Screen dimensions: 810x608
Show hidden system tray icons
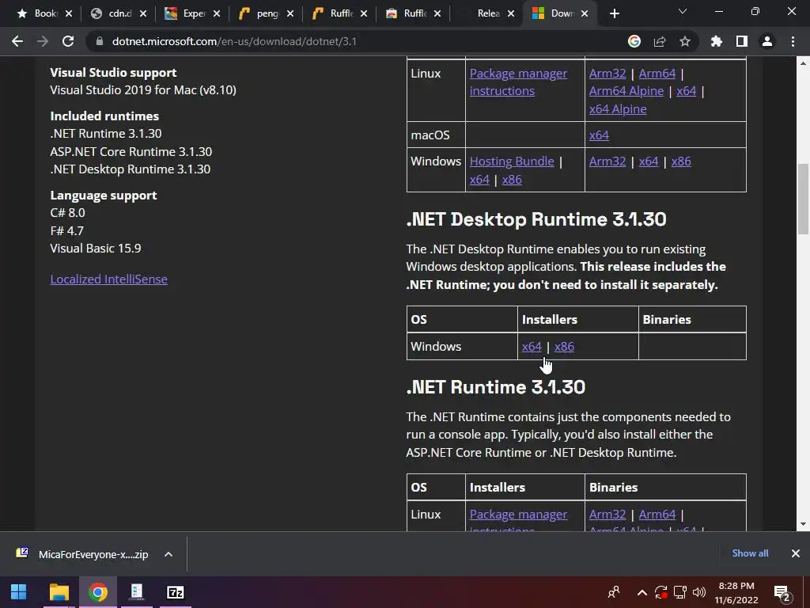click(x=642, y=592)
